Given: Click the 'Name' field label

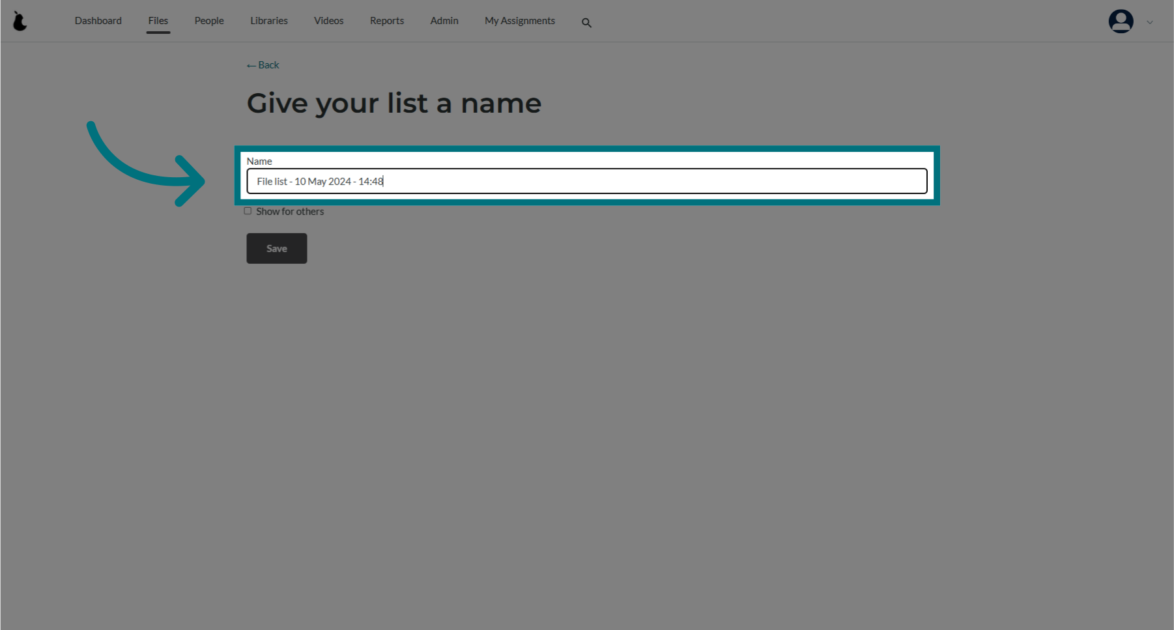Looking at the screenshot, I should click(259, 161).
